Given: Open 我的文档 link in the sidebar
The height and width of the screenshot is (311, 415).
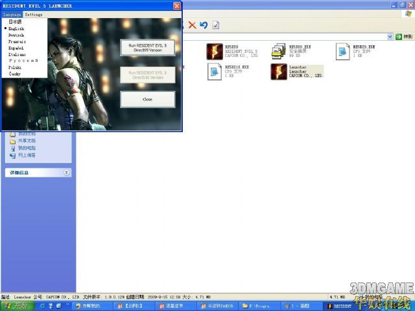Looking at the screenshot, I should pos(27,134).
